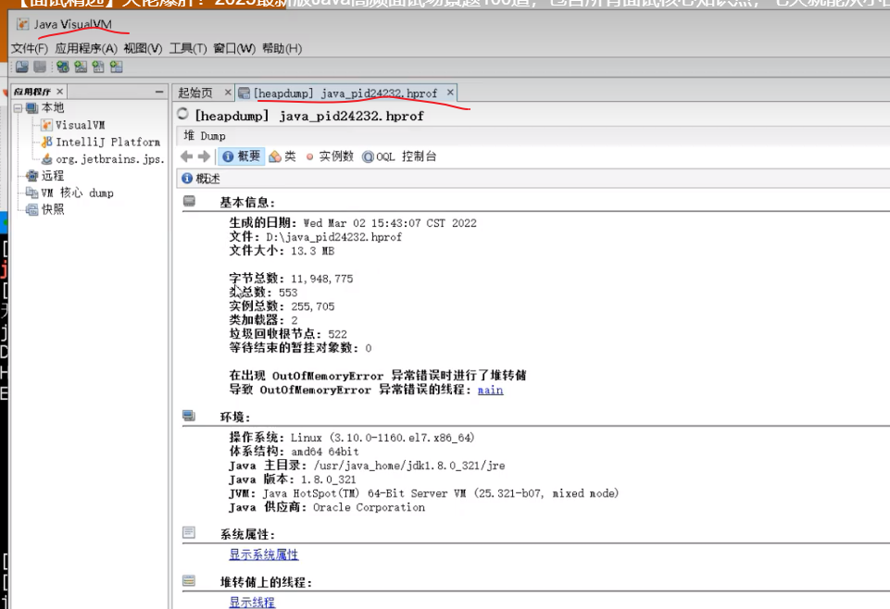Screen dimensions: 890x609
Task: Click the total bytes value 11,948,775
Action: coord(322,279)
